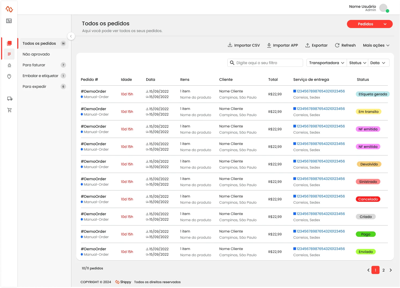Open the delivery truck sidebar icon
Viewport: 400px width, 288px height.
pos(10,99)
